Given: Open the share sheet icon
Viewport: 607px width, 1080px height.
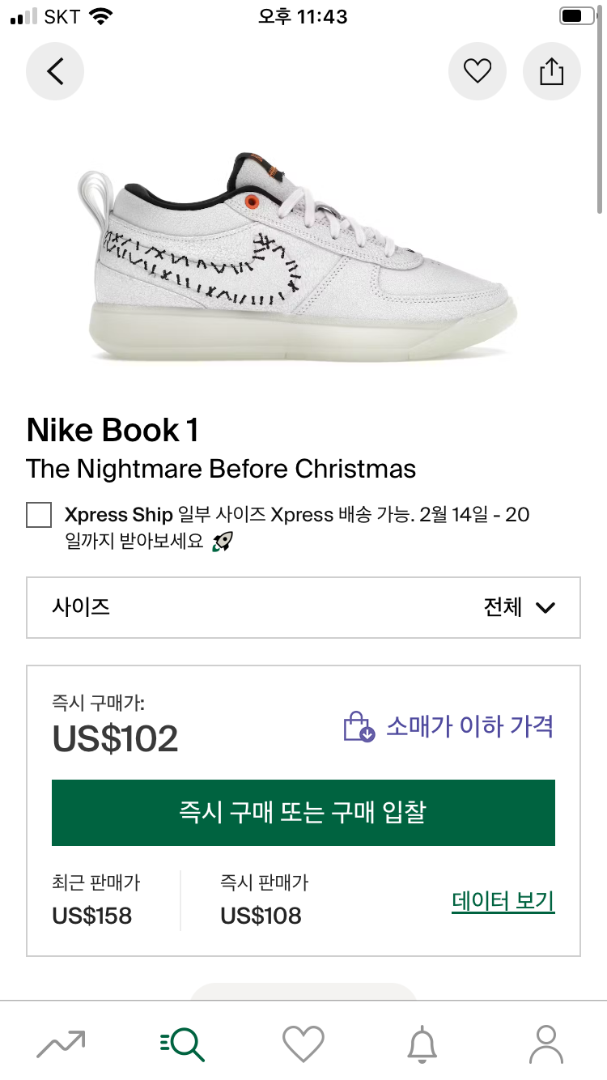Looking at the screenshot, I should point(551,72).
